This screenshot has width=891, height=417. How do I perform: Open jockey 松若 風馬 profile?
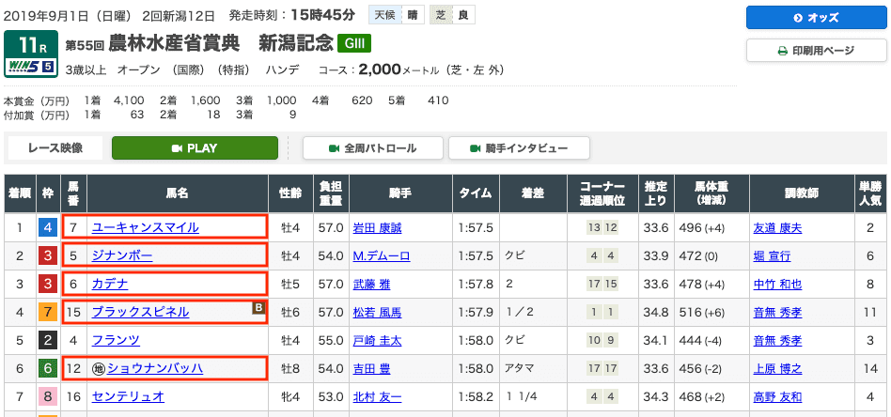click(377, 312)
